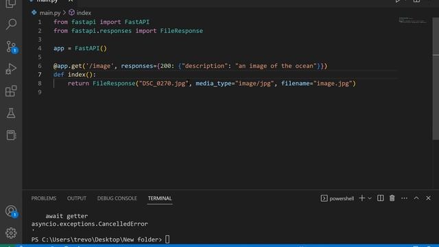
Task: Click the editor minimap preview
Action: [x=413, y=20]
